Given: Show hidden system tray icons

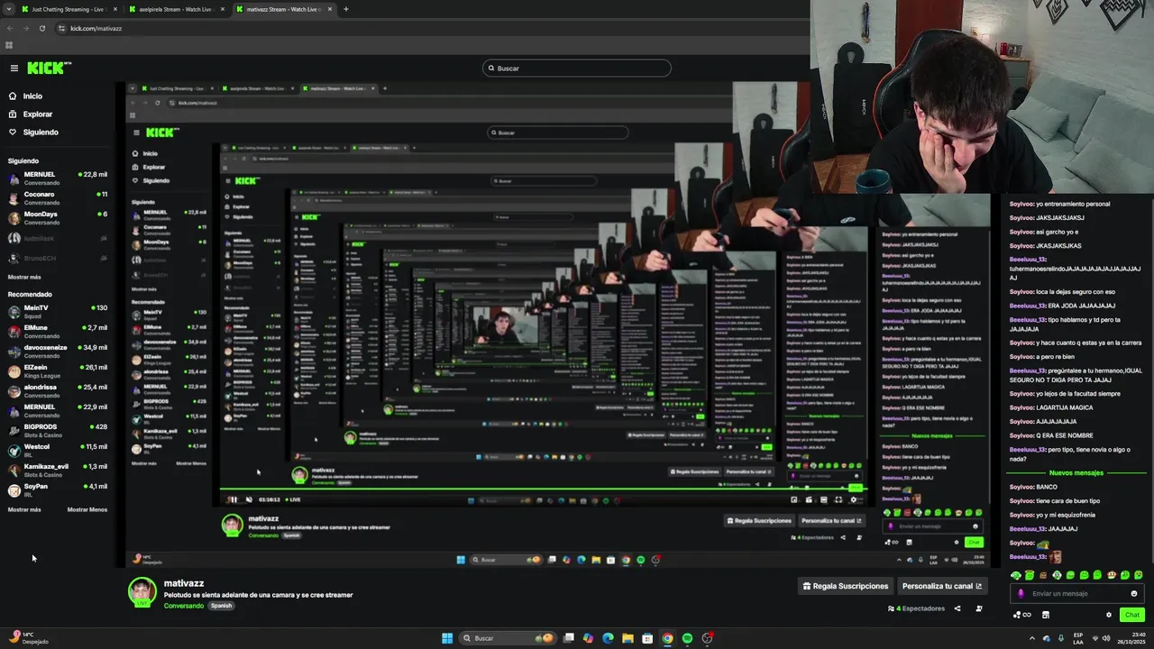Looking at the screenshot, I should pyautogui.click(x=1032, y=638).
